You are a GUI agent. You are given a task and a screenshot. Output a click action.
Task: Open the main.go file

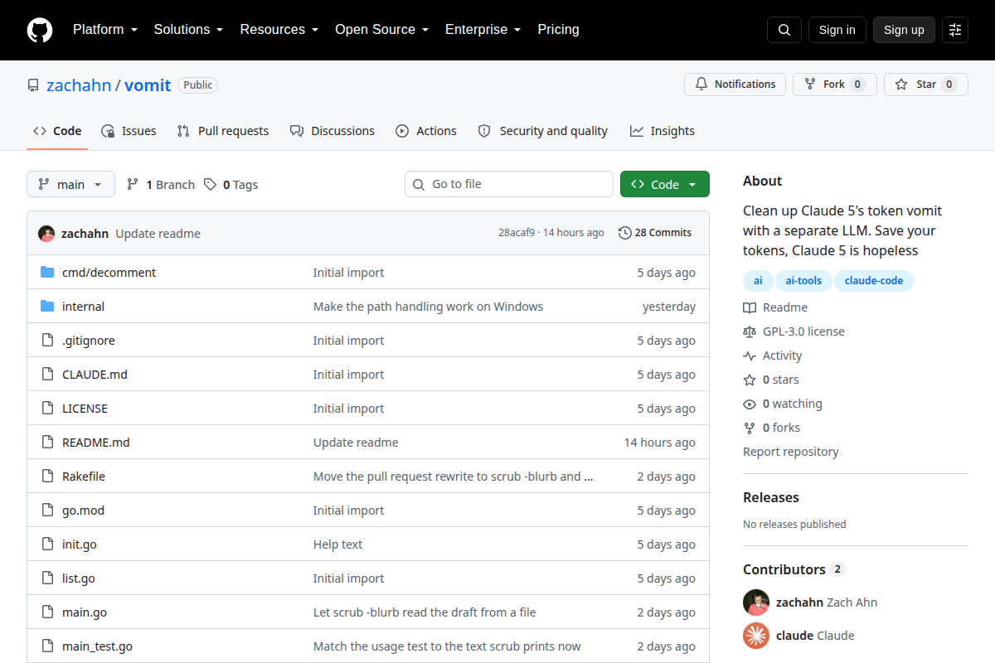(x=85, y=612)
